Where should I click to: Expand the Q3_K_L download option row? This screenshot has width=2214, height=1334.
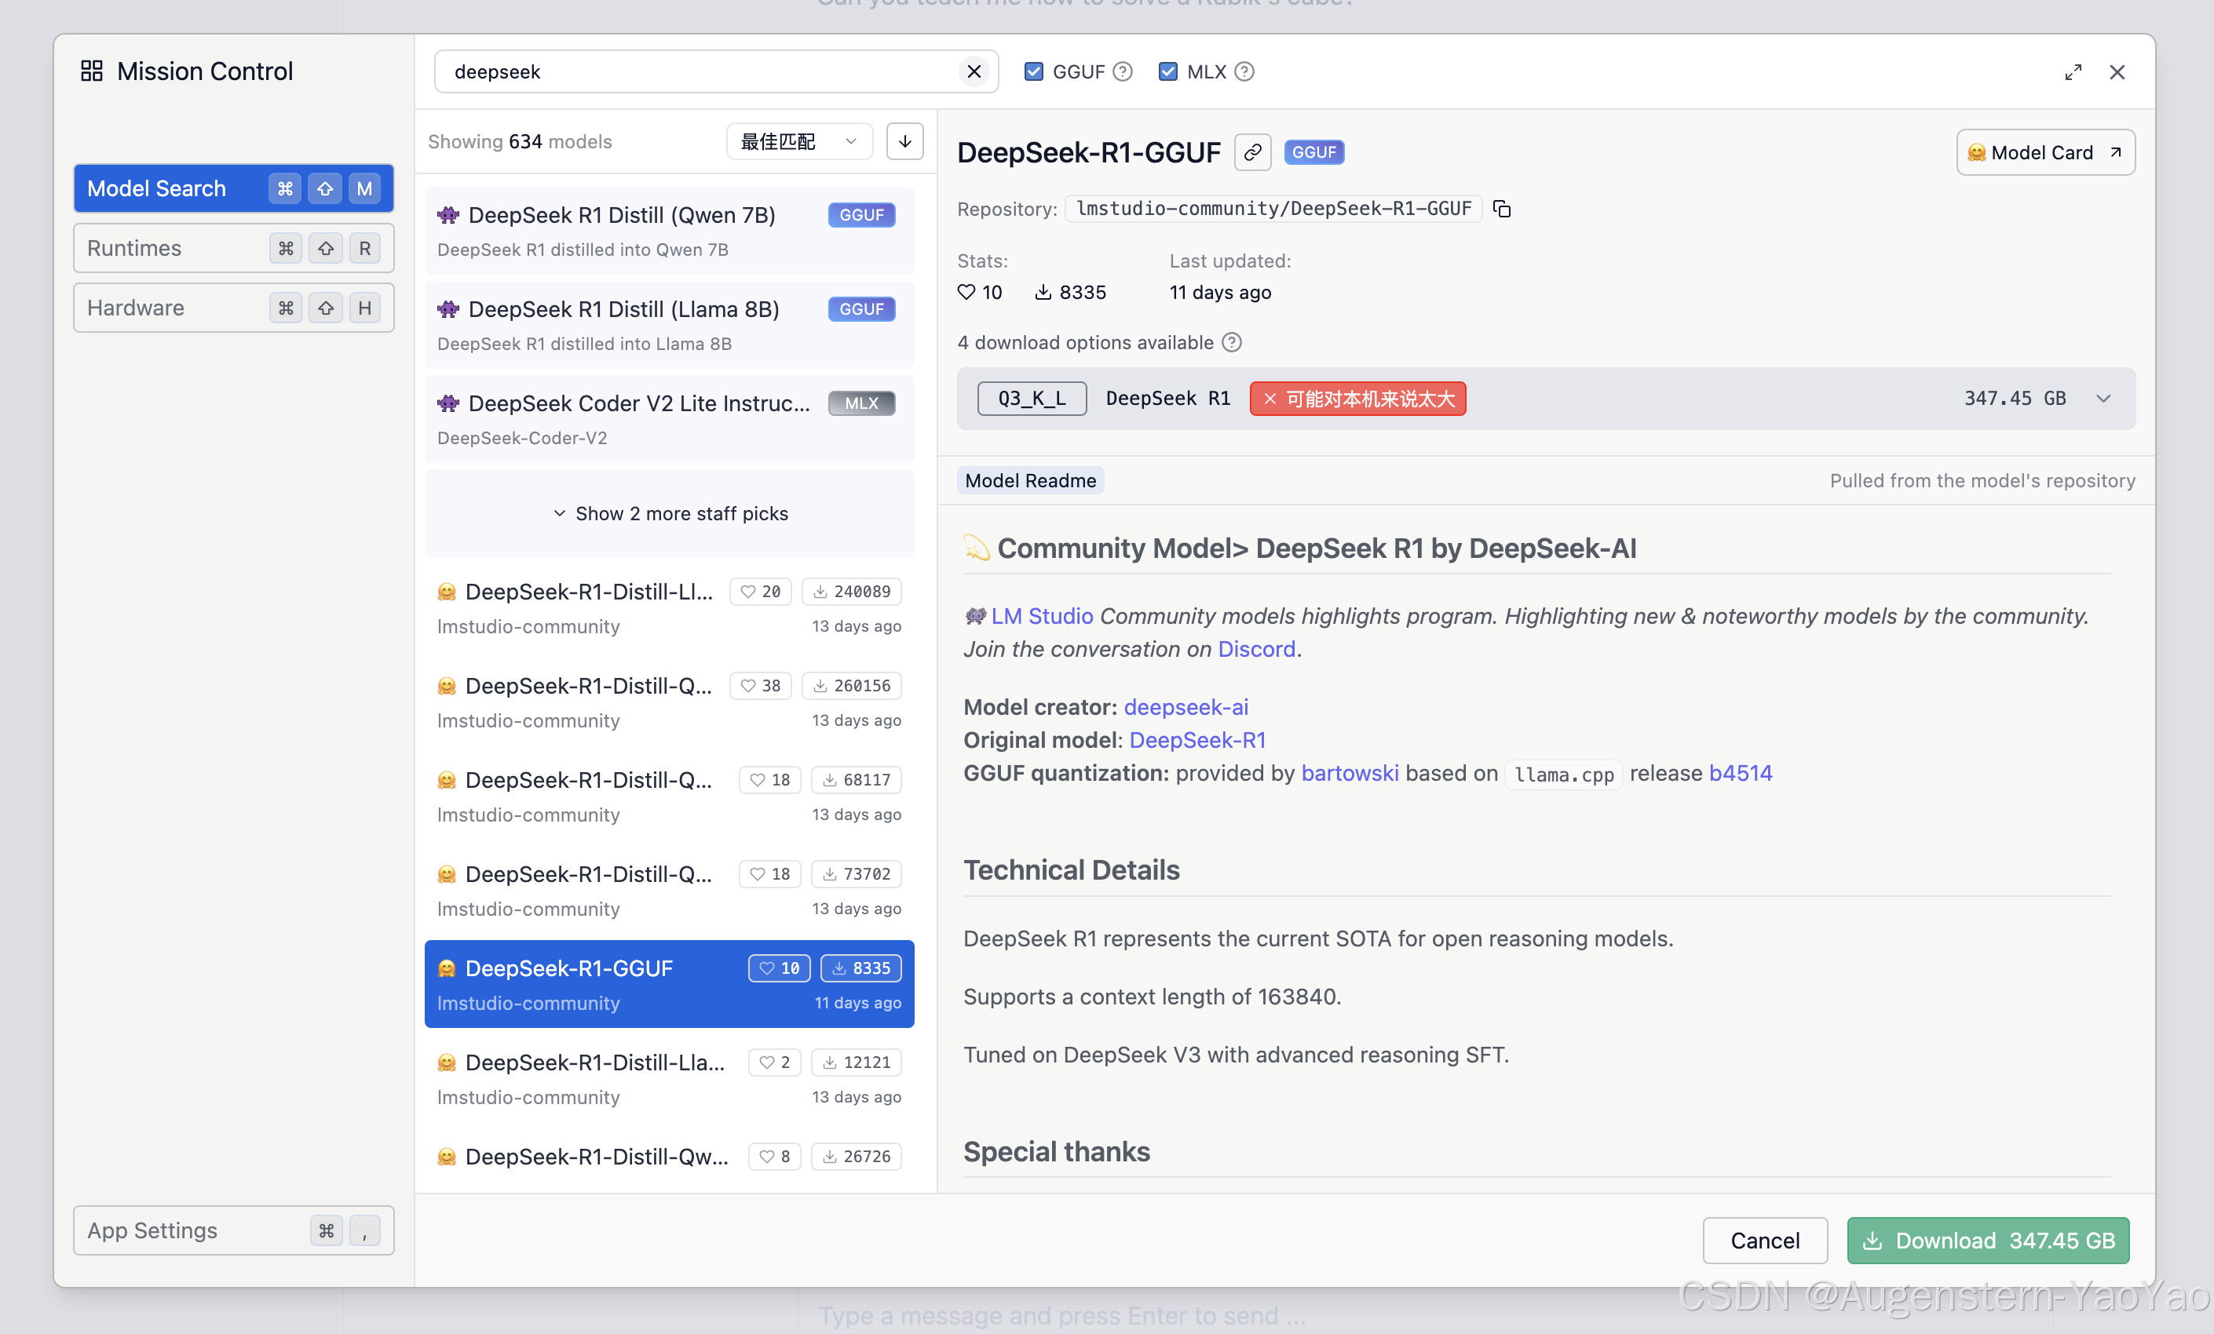tap(2103, 398)
